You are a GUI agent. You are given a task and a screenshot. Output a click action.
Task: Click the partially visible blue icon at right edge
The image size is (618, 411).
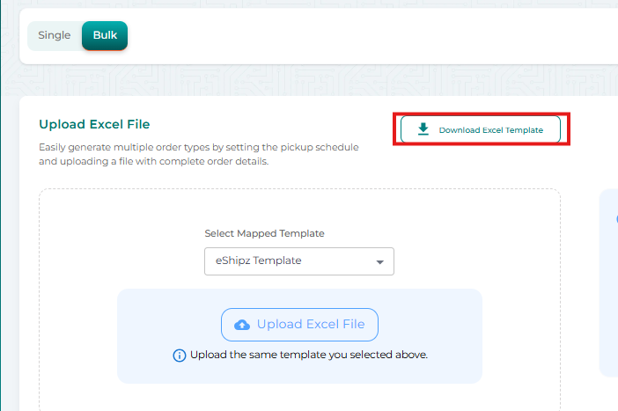[615, 219]
